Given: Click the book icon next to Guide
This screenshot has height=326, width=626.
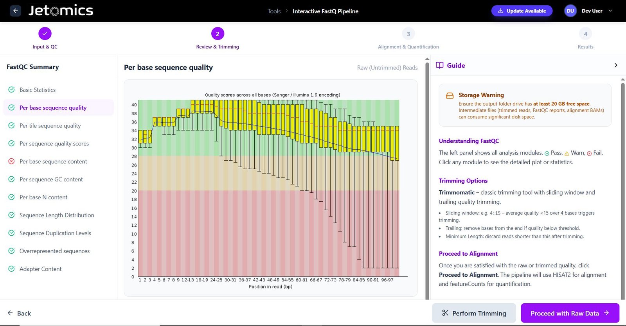Looking at the screenshot, I should pos(440,65).
